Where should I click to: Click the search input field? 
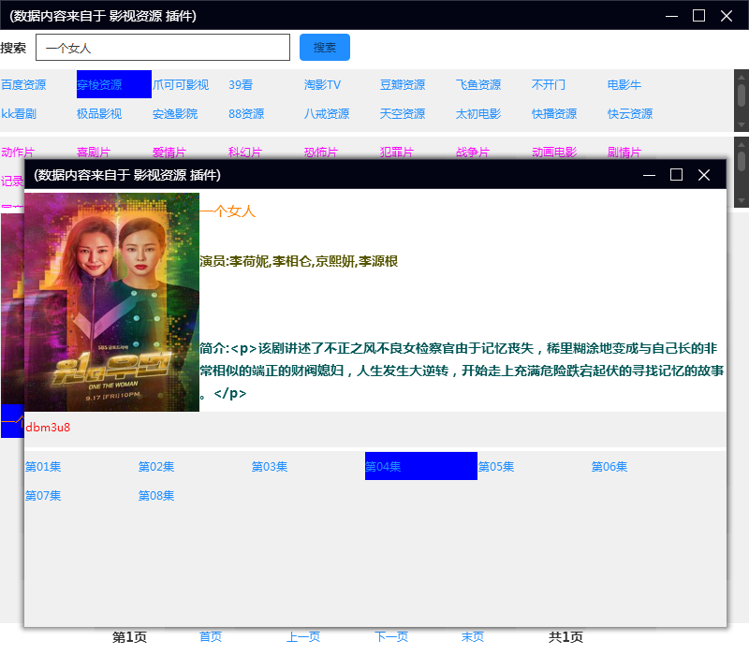click(x=163, y=48)
